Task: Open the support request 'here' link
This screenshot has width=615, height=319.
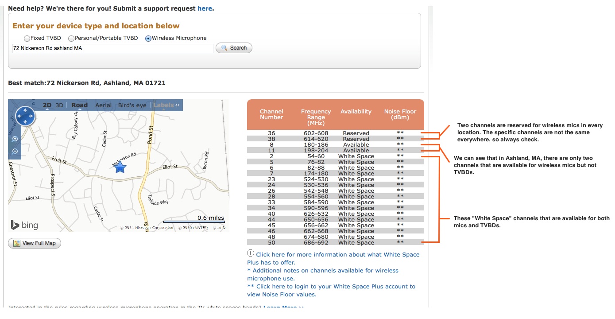Action: [205, 8]
